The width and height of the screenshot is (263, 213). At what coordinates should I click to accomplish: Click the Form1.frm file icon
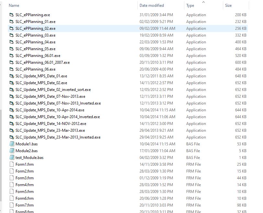point(12,164)
